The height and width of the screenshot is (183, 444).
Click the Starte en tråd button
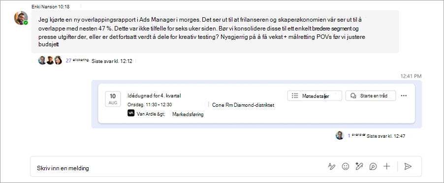click(371, 95)
